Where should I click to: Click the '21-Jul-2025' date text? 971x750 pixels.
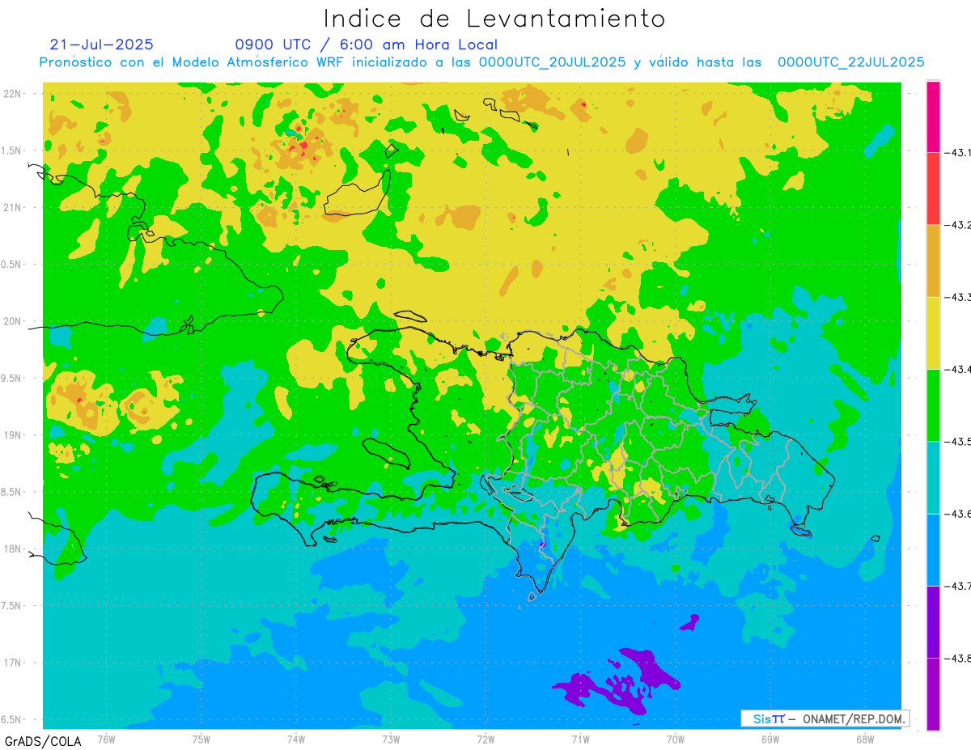click(x=101, y=44)
